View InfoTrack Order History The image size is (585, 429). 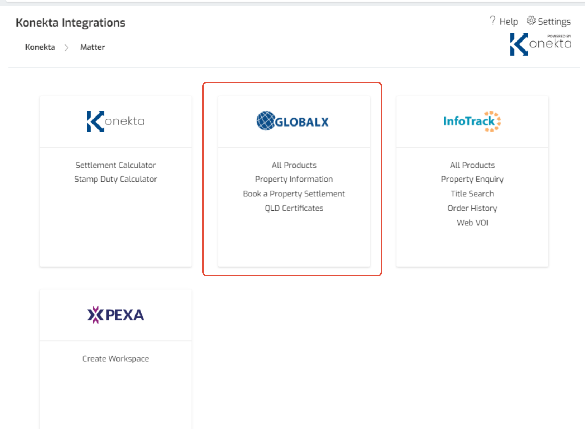(x=472, y=208)
